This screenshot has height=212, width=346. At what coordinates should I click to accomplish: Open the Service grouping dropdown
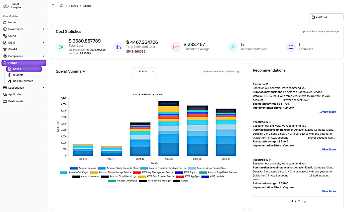[144, 71]
